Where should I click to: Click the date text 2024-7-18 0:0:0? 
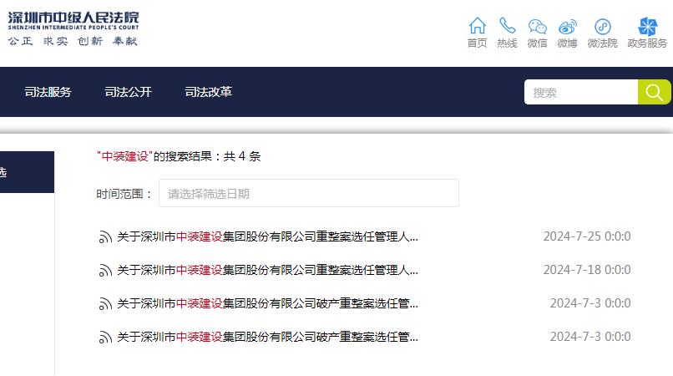coord(587,270)
